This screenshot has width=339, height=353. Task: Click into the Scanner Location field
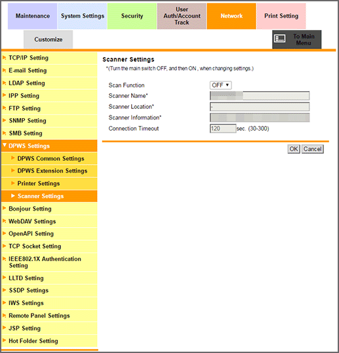(260, 107)
